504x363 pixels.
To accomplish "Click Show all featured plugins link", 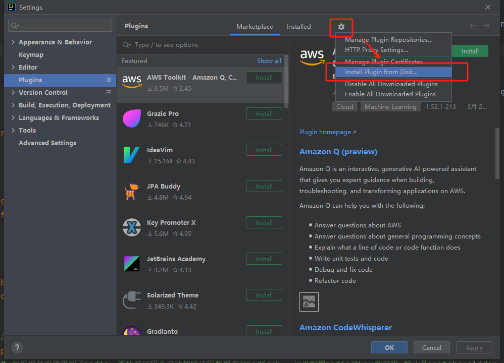I will coord(269,60).
